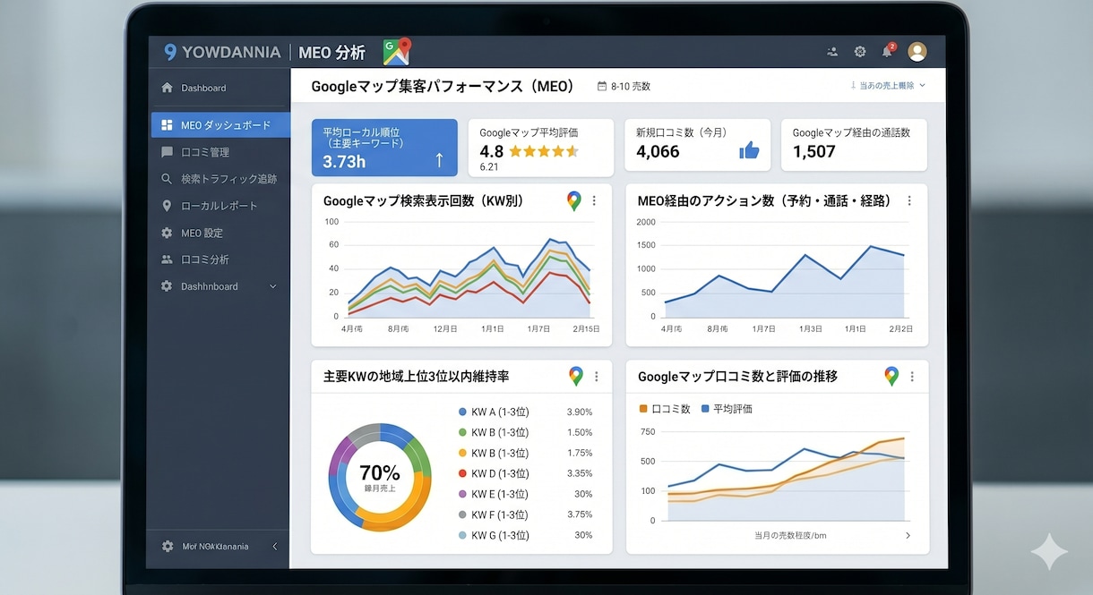Screen dimensions: 1093x595
Task: Toggle 口コミ数 orange legend swatch
Action: tap(643, 409)
